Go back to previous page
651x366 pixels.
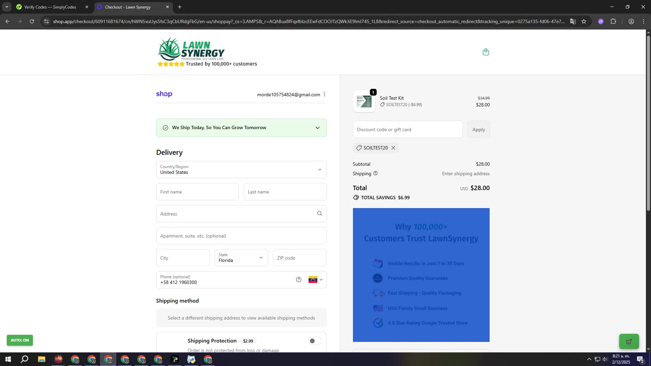(7, 21)
